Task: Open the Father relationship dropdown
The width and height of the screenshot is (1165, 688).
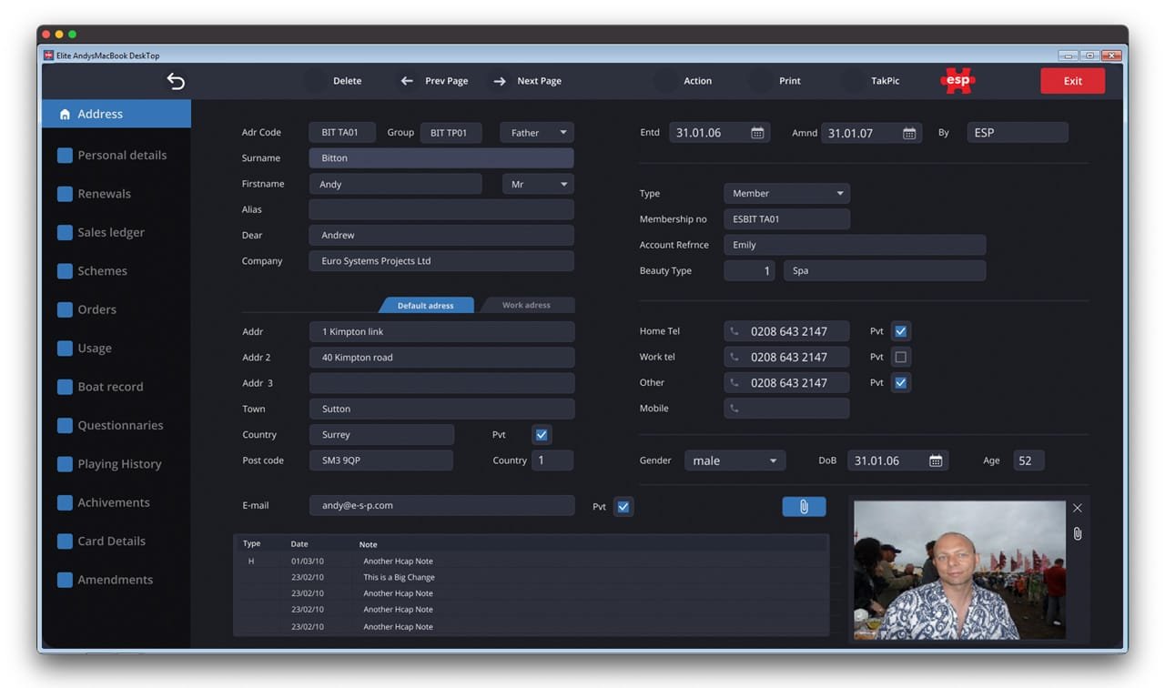Action: (x=536, y=132)
